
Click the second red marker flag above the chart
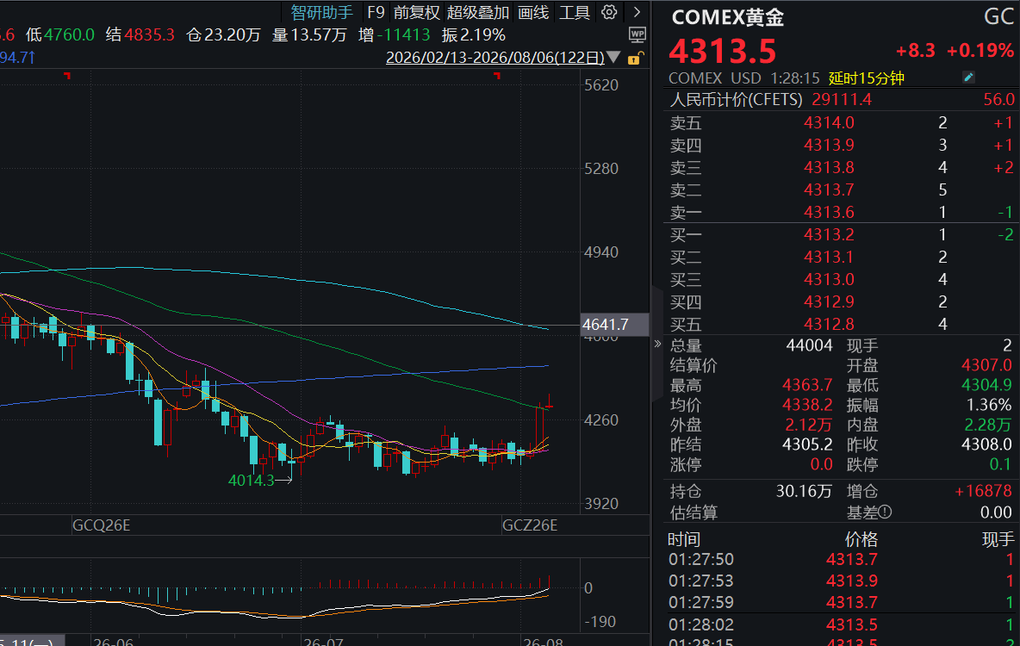(x=497, y=76)
